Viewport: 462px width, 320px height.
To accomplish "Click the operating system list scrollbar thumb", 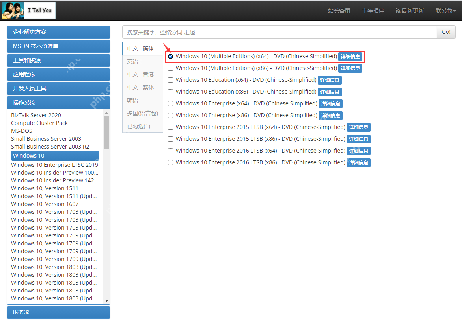I will point(107,132).
